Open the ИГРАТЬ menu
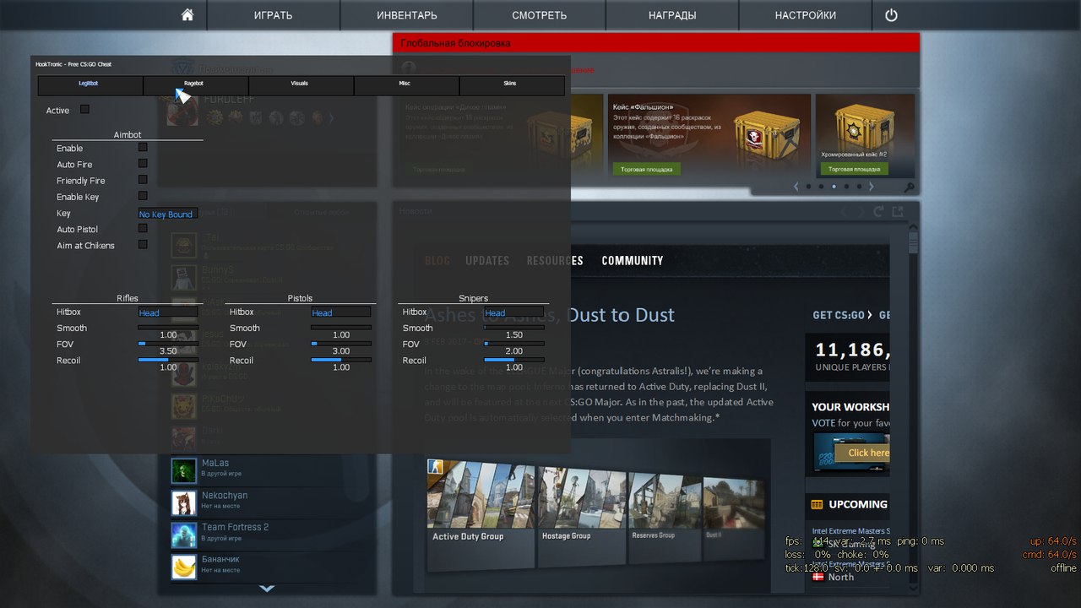Image resolution: width=1081 pixels, height=608 pixels. pyautogui.click(x=274, y=15)
